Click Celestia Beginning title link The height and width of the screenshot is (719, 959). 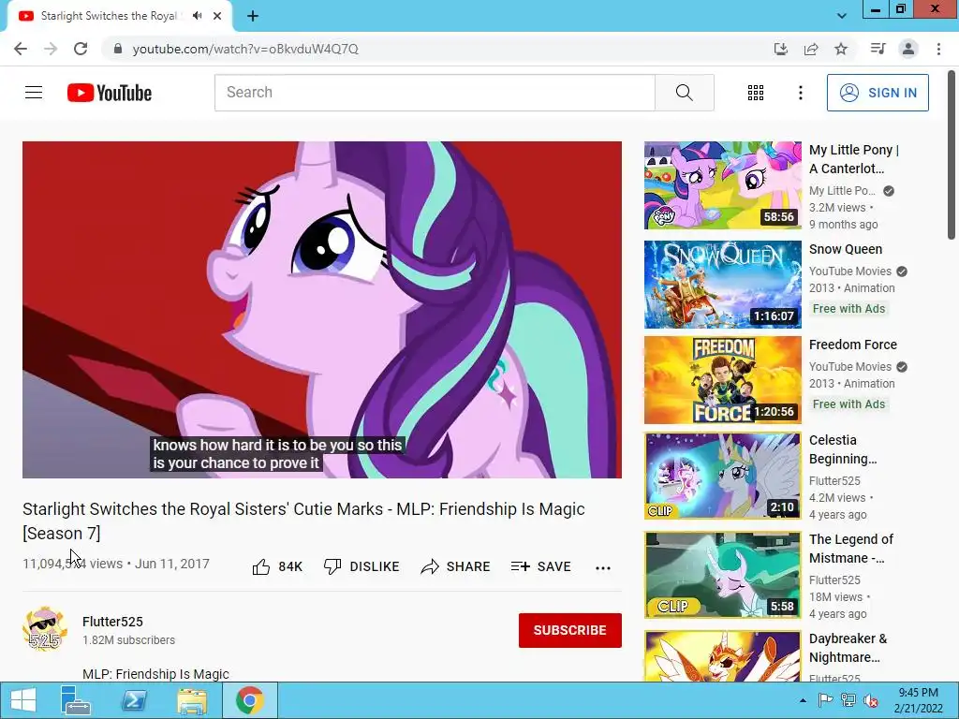click(843, 449)
